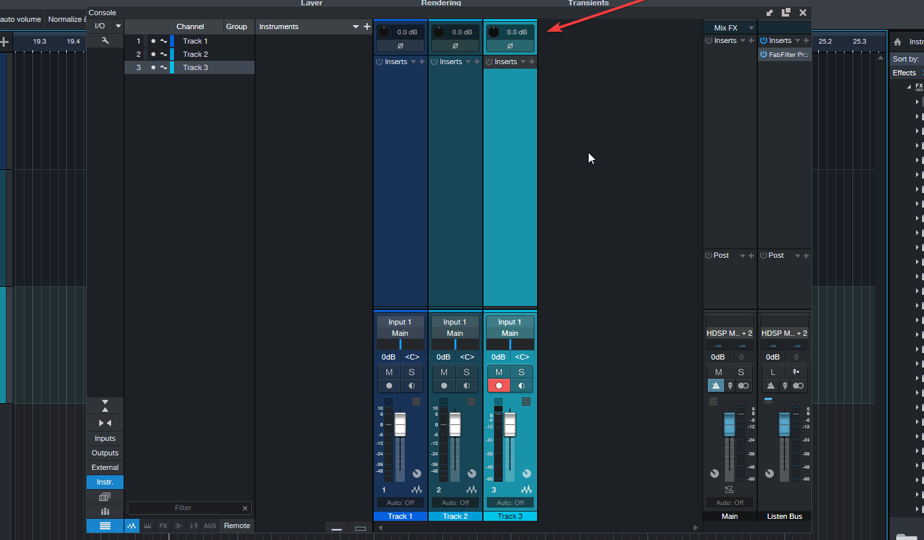Screen dimensions: 924x540
Task: Toggle monitor button on Track 1
Action: point(411,386)
